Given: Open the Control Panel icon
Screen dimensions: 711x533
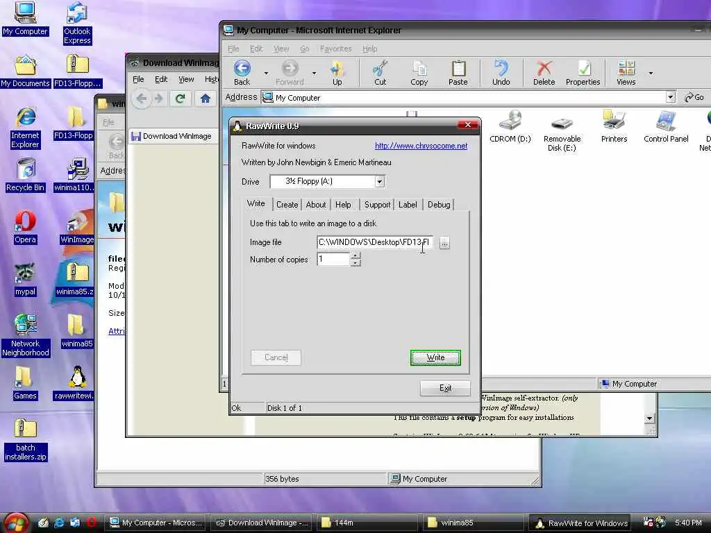Looking at the screenshot, I should tap(666, 126).
